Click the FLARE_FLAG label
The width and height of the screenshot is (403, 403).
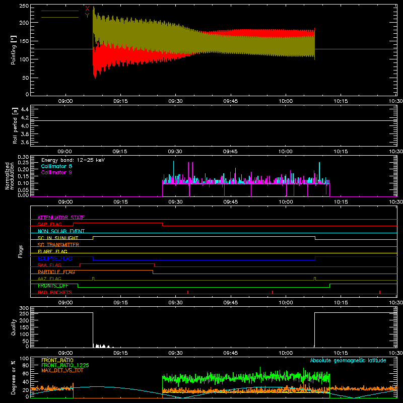52,251
